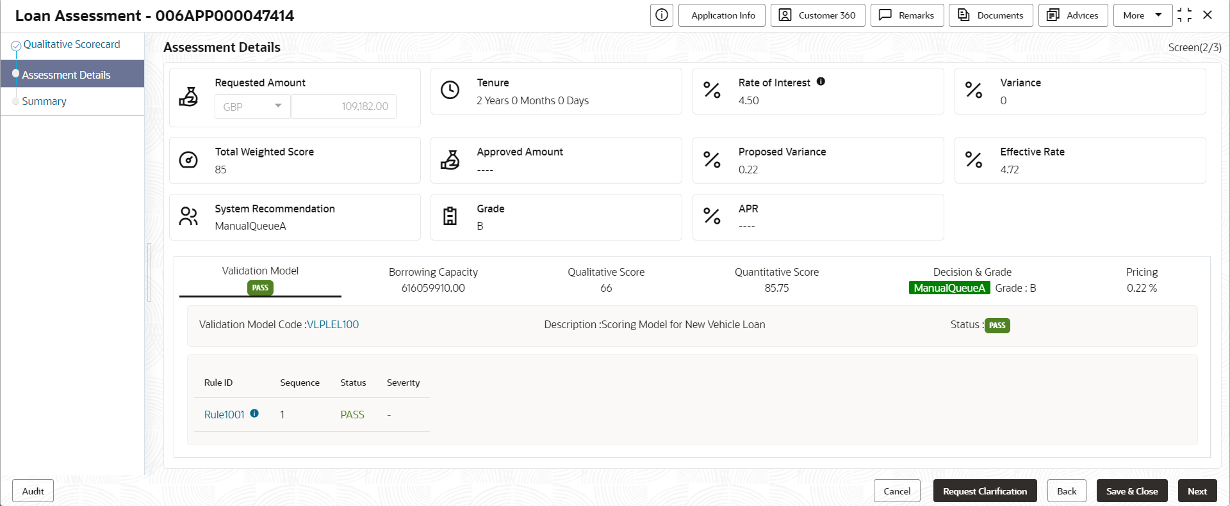The image size is (1230, 506).
Task: Click the APR percent icon
Action: pos(712,216)
